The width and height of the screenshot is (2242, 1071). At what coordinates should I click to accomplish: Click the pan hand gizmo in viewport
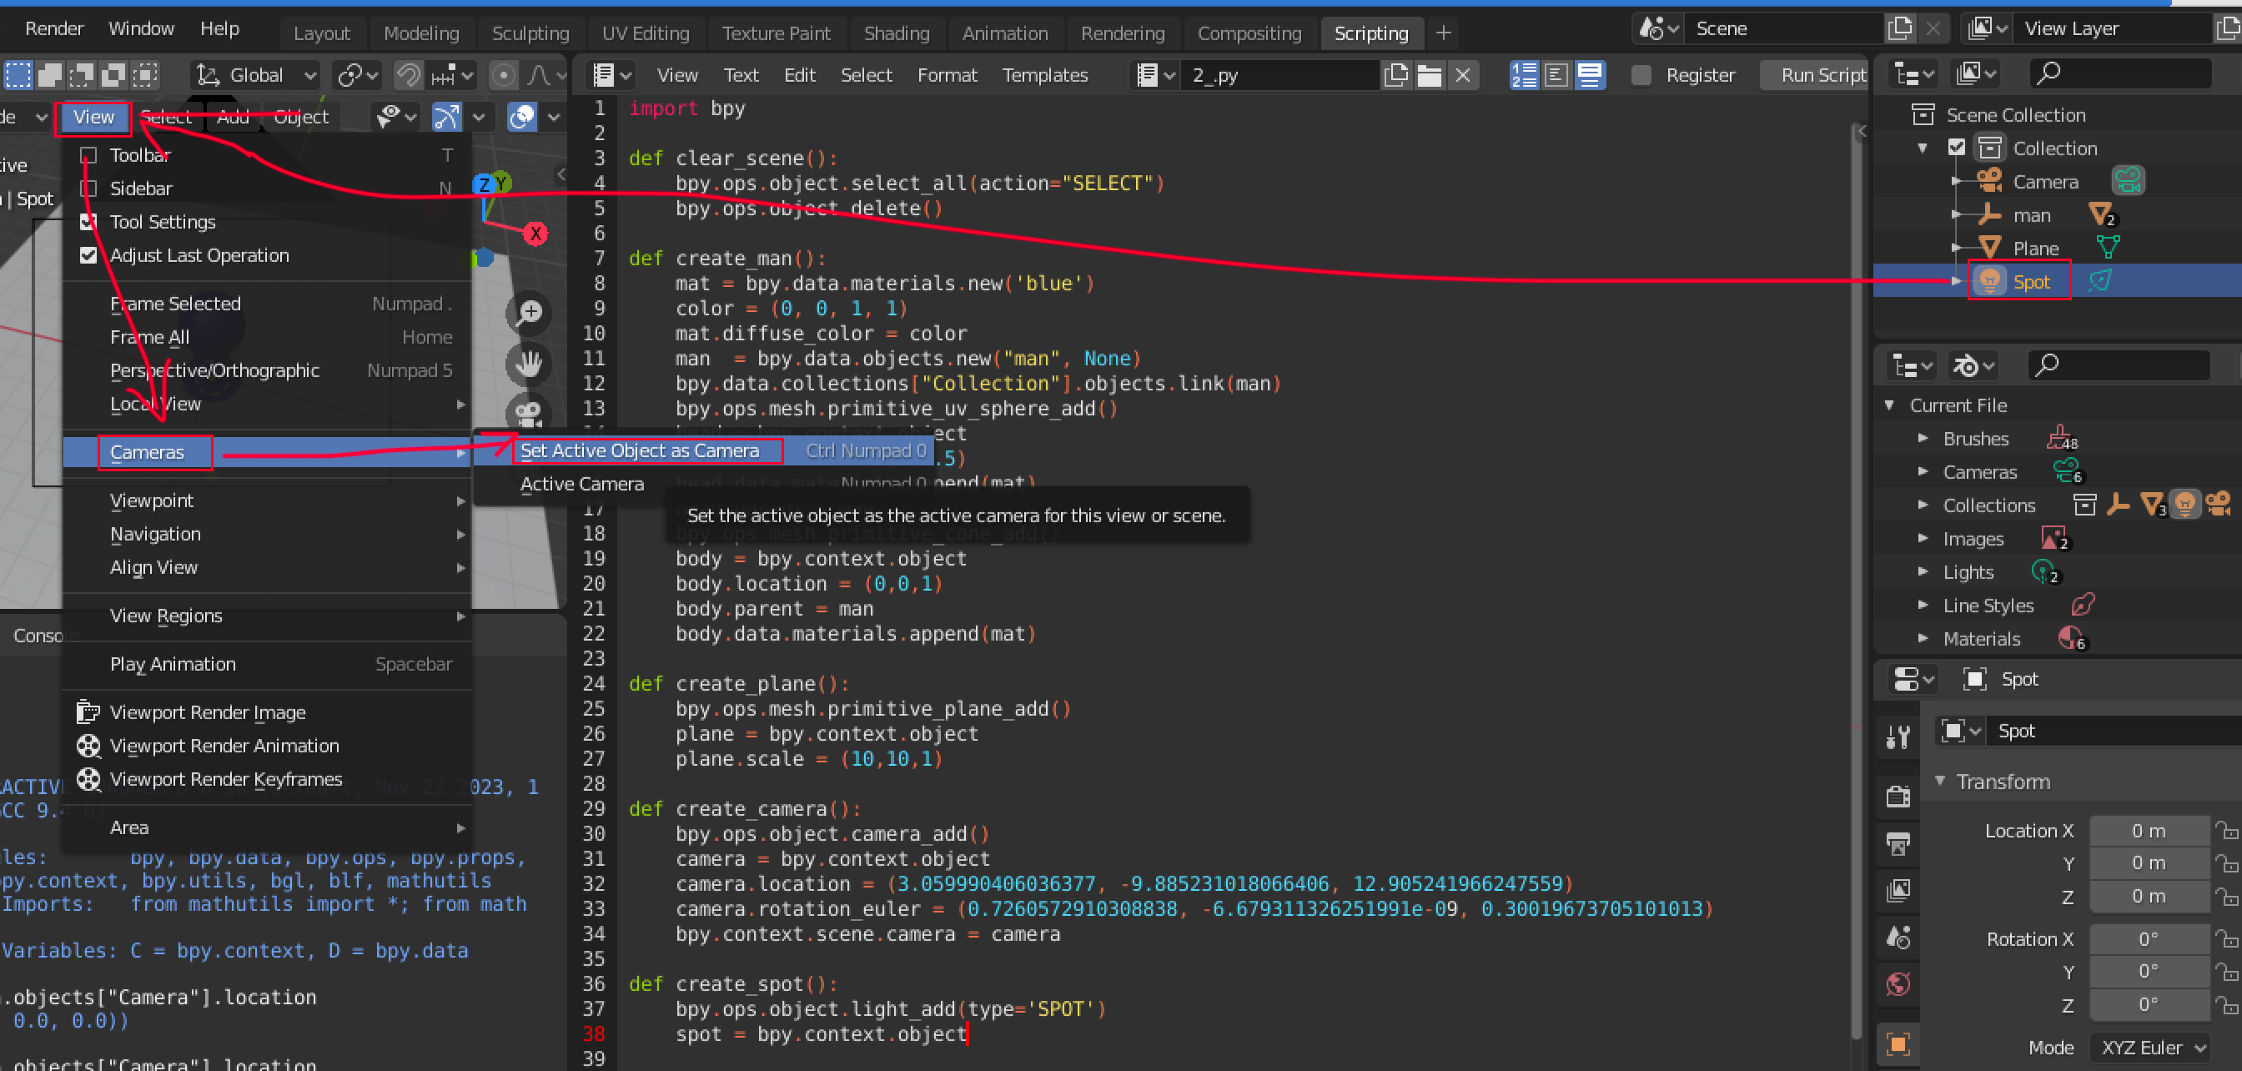[x=529, y=364]
